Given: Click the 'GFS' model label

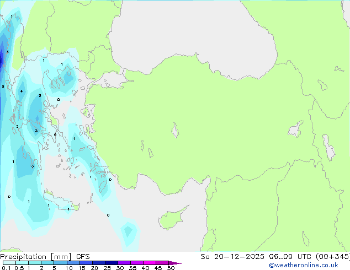Looking at the screenshot, I should coord(83,257).
